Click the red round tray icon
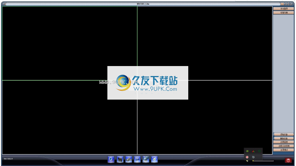 (x=247, y=157)
